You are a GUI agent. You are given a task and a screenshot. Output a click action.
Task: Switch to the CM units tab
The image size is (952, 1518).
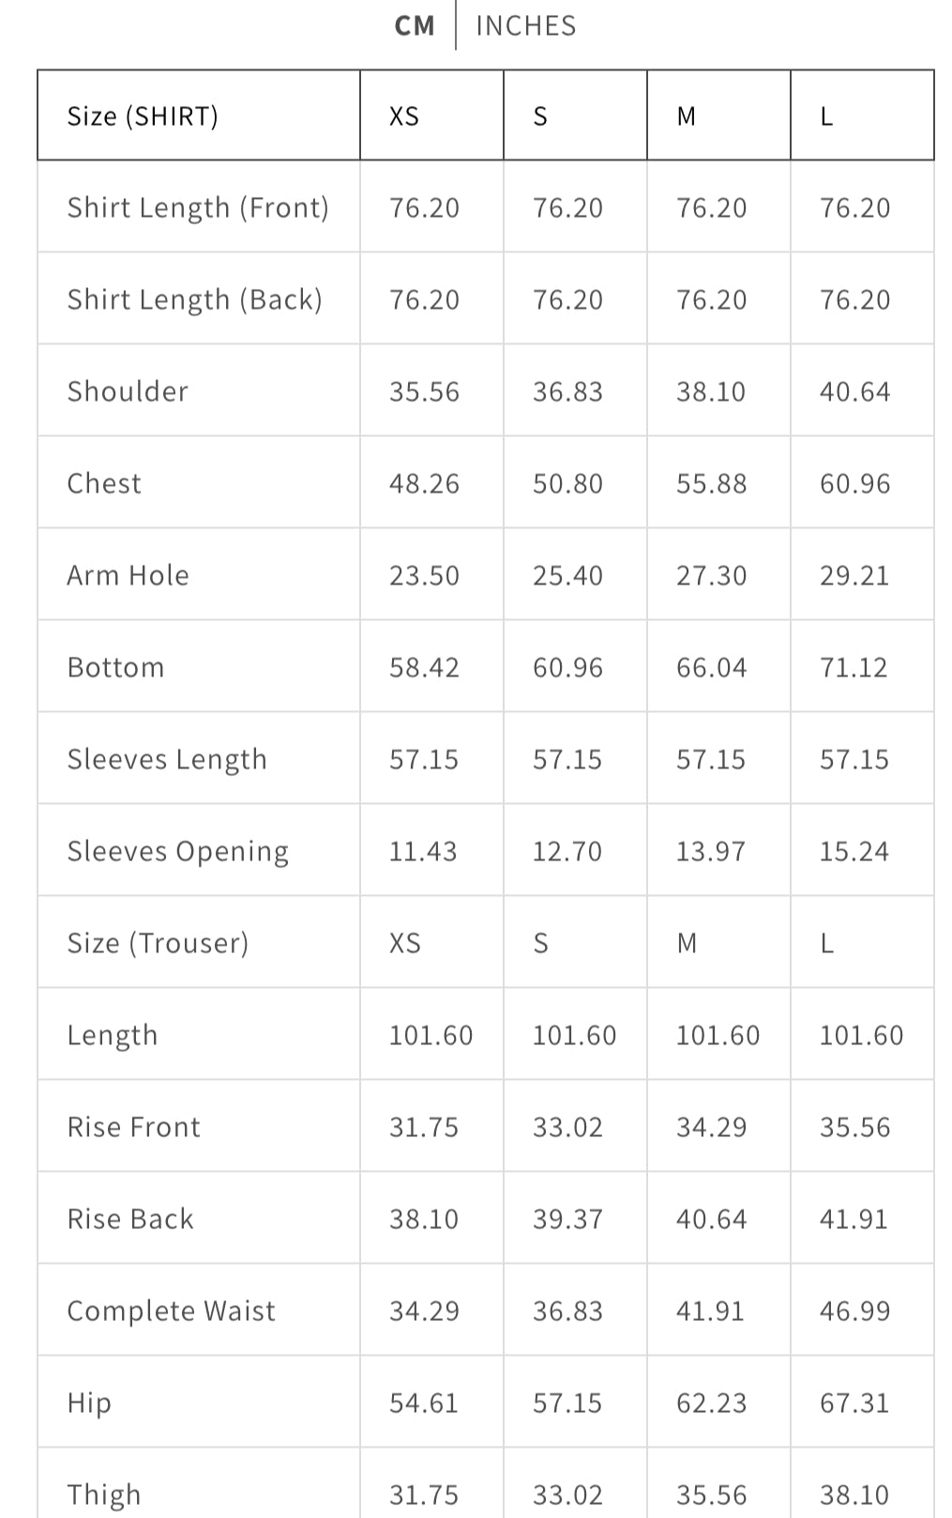click(415, 25)
